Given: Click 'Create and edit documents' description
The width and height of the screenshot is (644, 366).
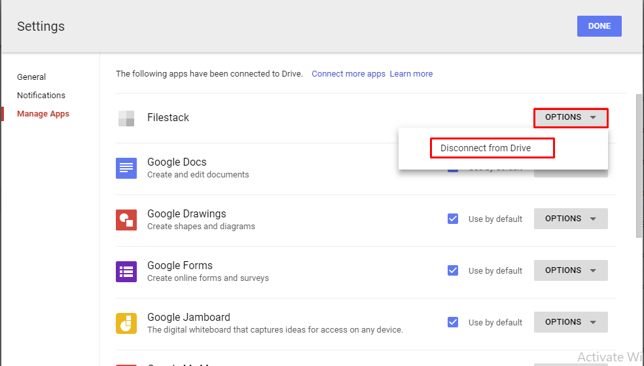Looking at the screenshot, I should (198, 175).
